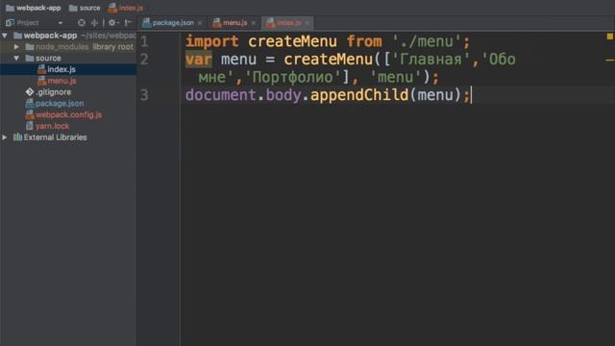The height and width of the screenshot is (346, 615).
Task: Click the webpack-app breadcrumb folder
Action: click(x=34, y=8)
